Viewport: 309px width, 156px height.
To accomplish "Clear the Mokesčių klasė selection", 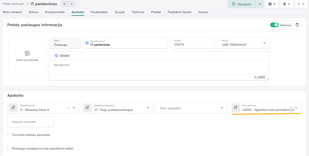I will click(x=69, y=108).
